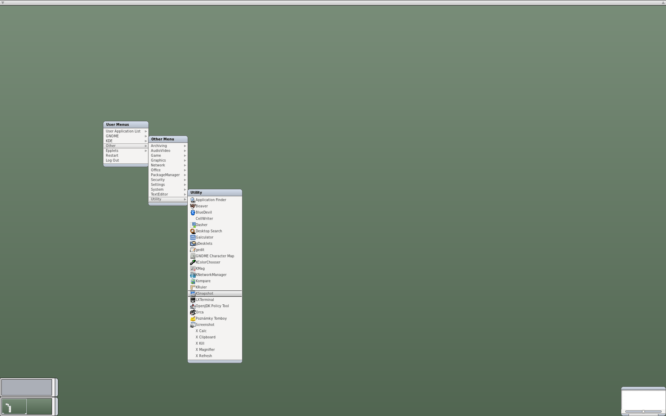
Task: Expand the User Application List submenu arrow
Action: tap(146, 131)
